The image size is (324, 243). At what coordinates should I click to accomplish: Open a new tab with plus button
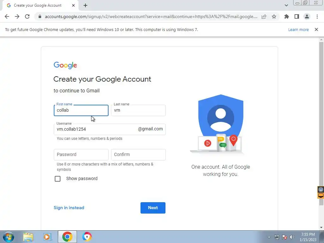(85, 5)
